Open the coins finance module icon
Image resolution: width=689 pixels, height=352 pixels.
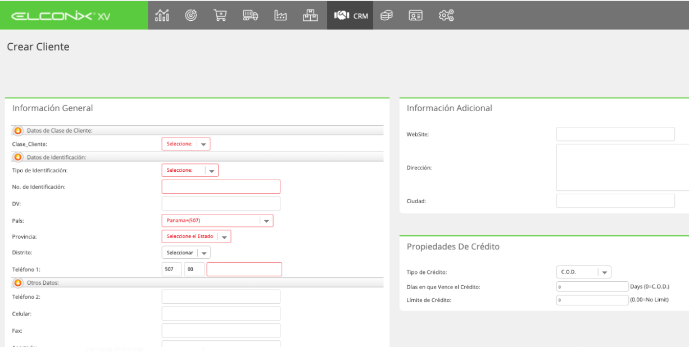click(x=387, y=16)
